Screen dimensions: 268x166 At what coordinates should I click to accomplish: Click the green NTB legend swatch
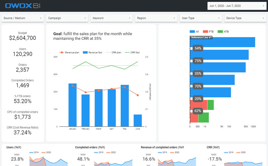pos(220,31)
